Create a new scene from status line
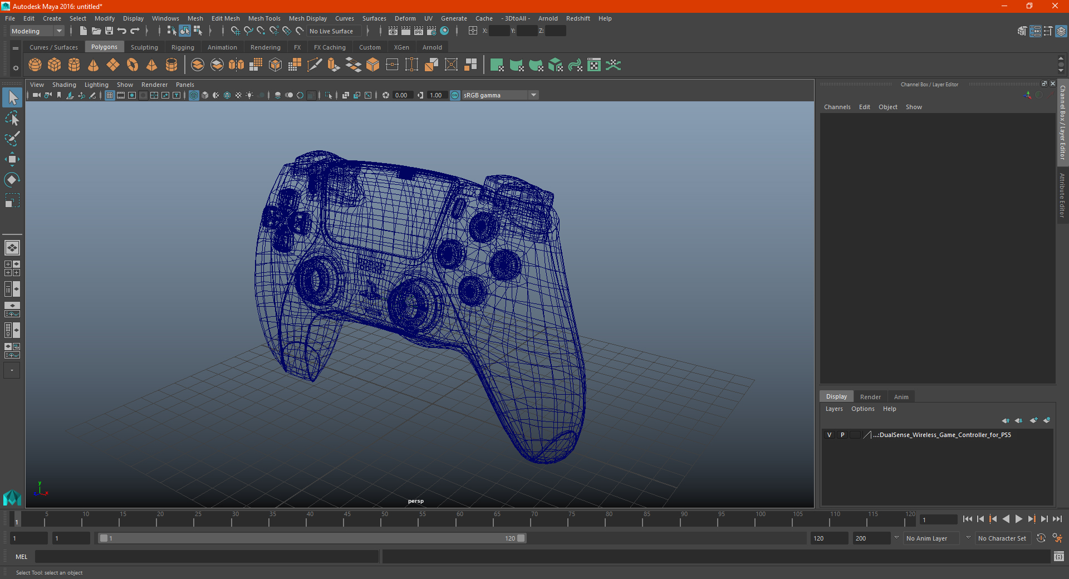Image resolution: width=1069 pixels, height=579 pixels. (84, 31)
